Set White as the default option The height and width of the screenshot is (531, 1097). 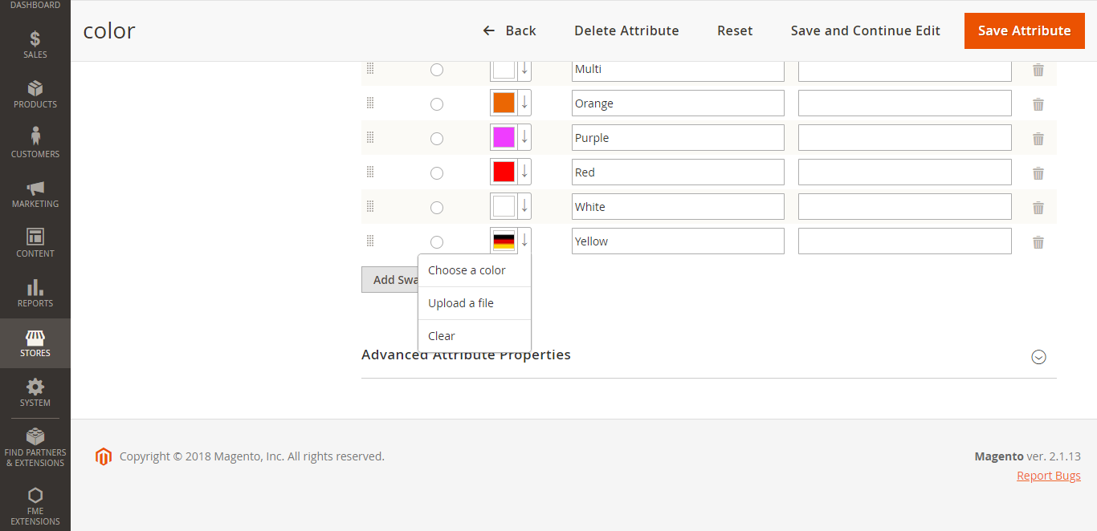pyautogui.click(x=437, y=208)
